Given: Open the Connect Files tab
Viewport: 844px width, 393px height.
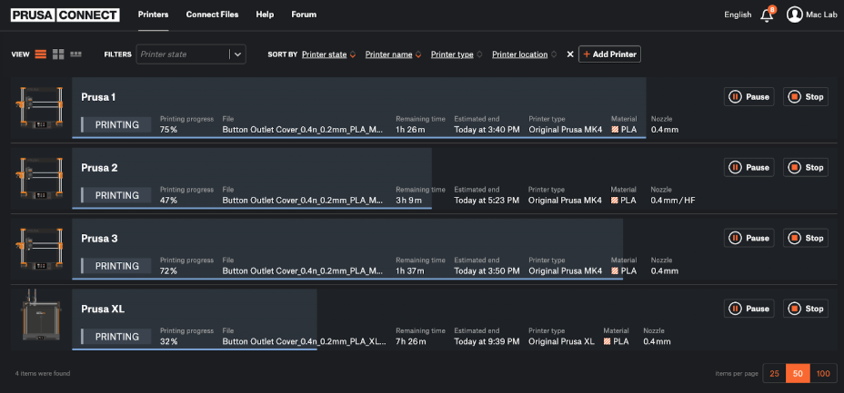Looking at the screenshot, I should pos(212,15).
